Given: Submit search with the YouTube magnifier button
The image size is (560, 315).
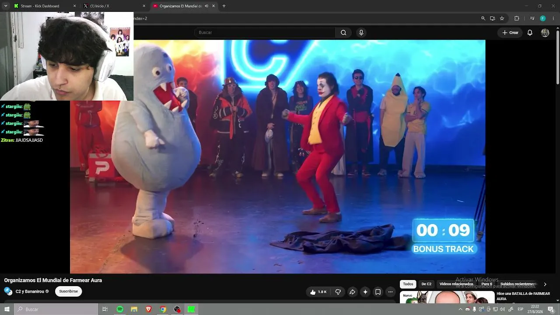Looking at the screenshot, I should pos(343,32).
